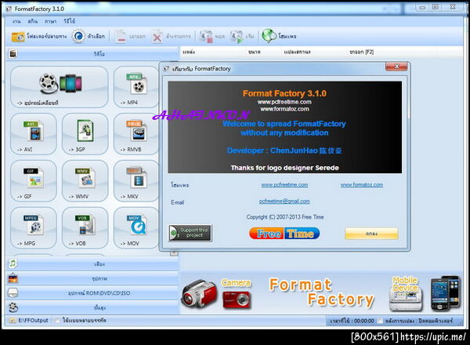Choose the -> MKV conversion tile
The image size is (470, 345).
coord(136,180)
